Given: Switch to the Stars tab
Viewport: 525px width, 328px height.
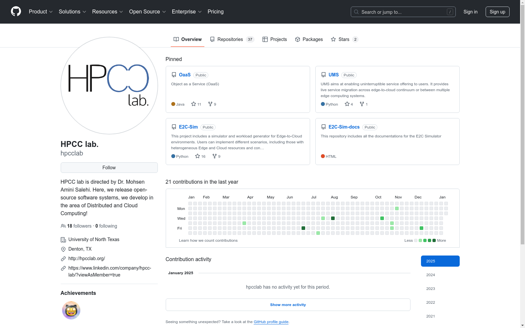Looking at the screenshot, I should pyautogui.click(x=345, y=39).
